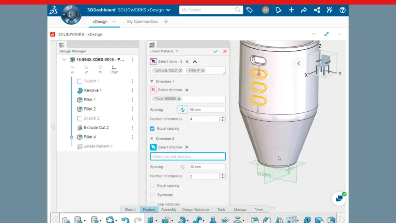Confirm Linear Pattern with green checkmark
396x223 pixels.
(x=215, y=51)
